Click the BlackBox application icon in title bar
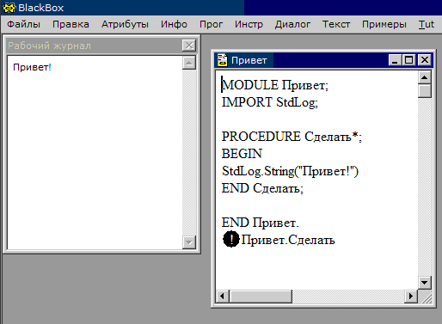This screenshot has height=324, width=442. click(x=9, y=8)
